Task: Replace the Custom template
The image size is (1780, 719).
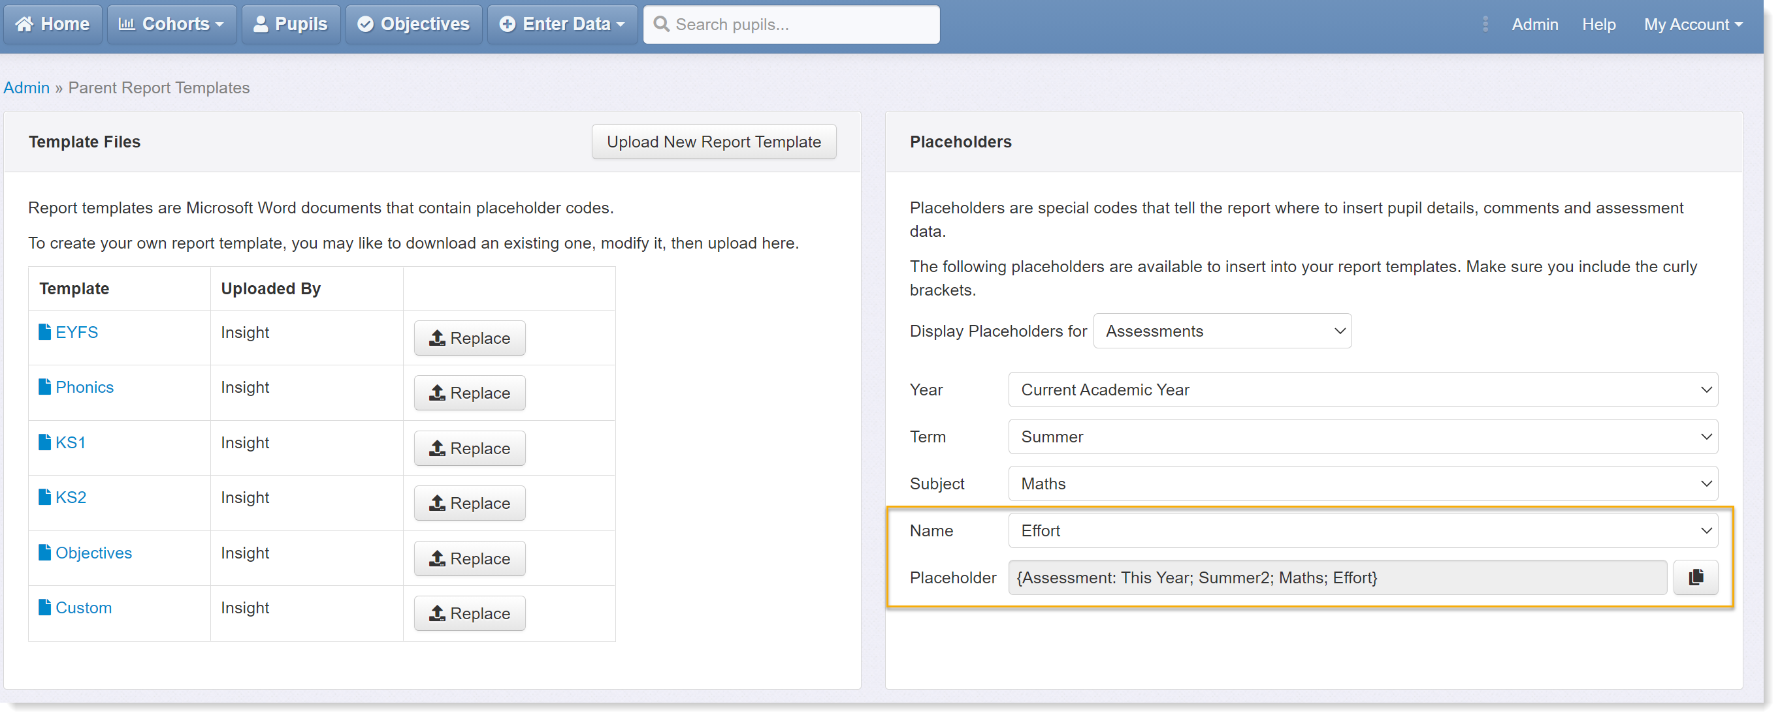Action: [x=470, y=613]
